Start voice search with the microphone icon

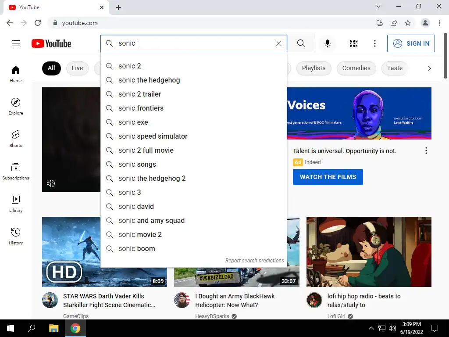tap(327, 43)
